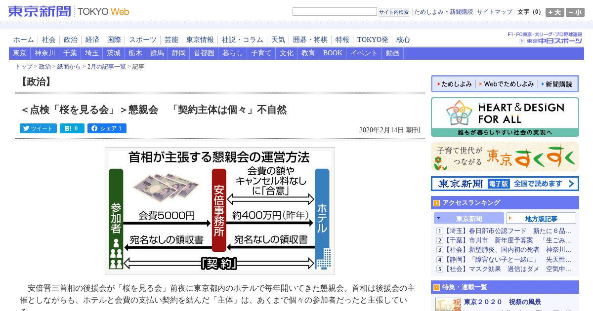Viewport: 593px width, 311px height.
Task: Open HEART & DESIGN FOR ALL banner
Action: [x=505, y=117]
